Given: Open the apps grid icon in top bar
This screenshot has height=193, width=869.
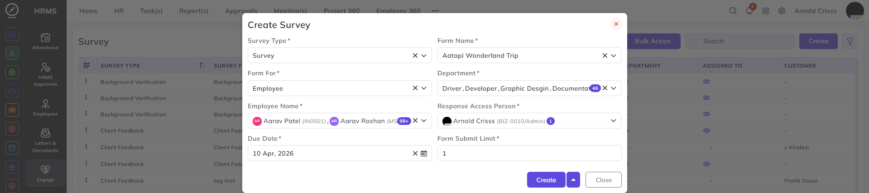Looking at the screenshot, I should [x=765, y=11].
